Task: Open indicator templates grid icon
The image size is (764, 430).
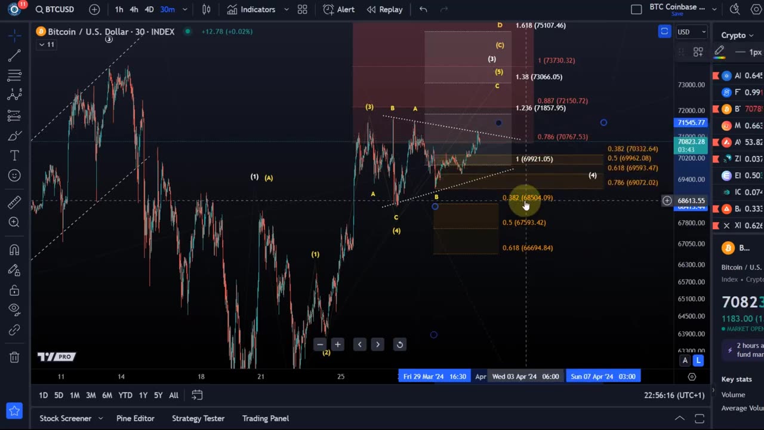Action: click(x=303, y=10)
